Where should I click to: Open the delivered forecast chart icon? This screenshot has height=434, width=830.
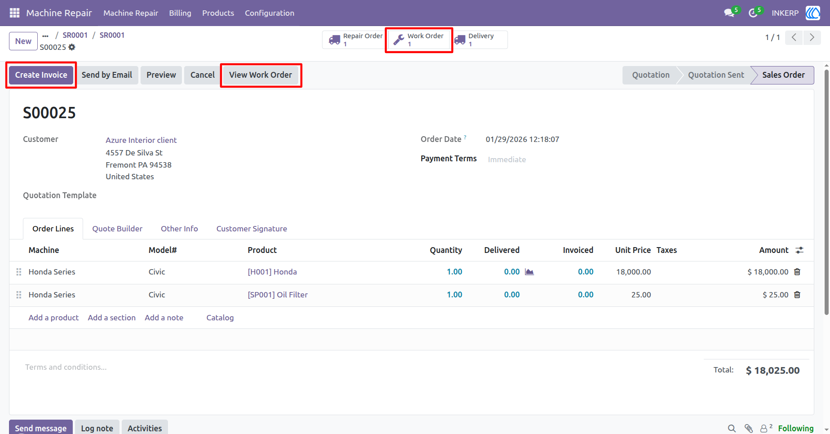point(530,272)
